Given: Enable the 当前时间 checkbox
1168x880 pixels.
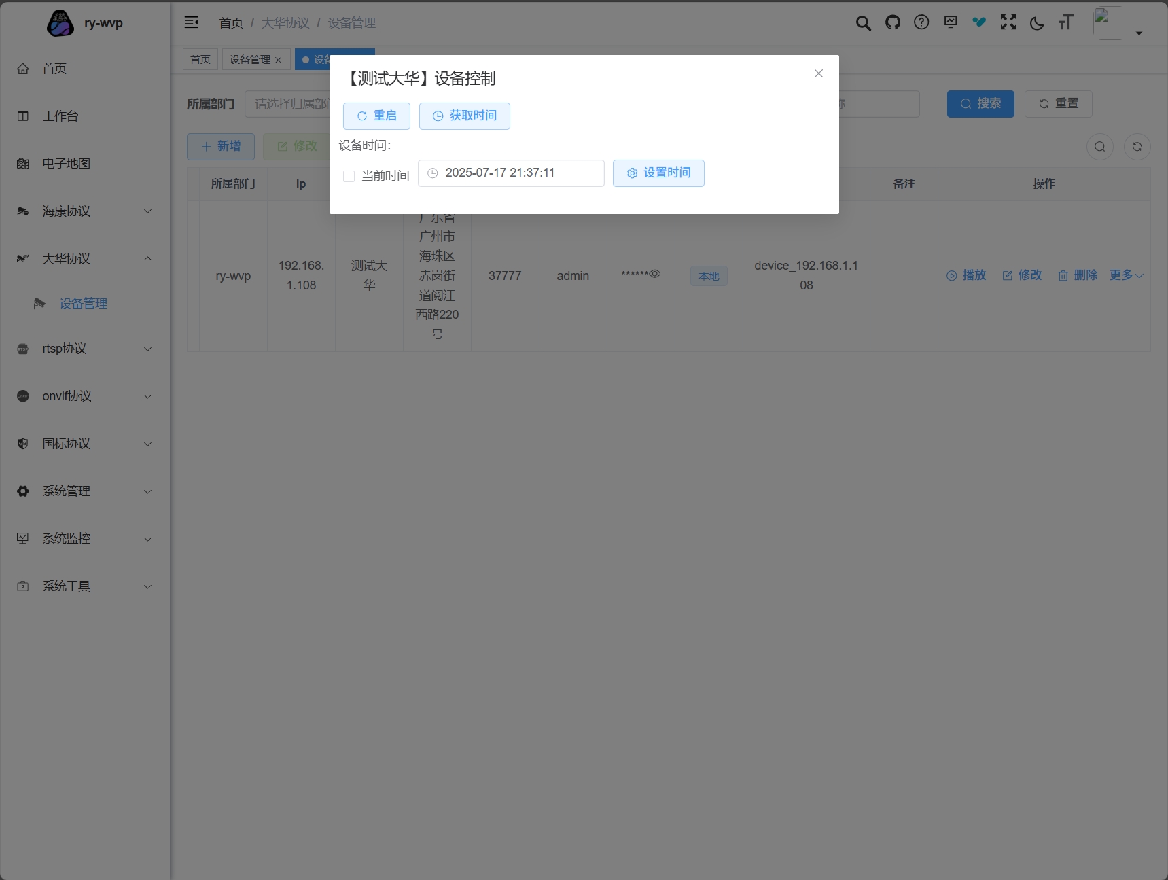Looking at the screenshot, I should click(x=349, y=177).
